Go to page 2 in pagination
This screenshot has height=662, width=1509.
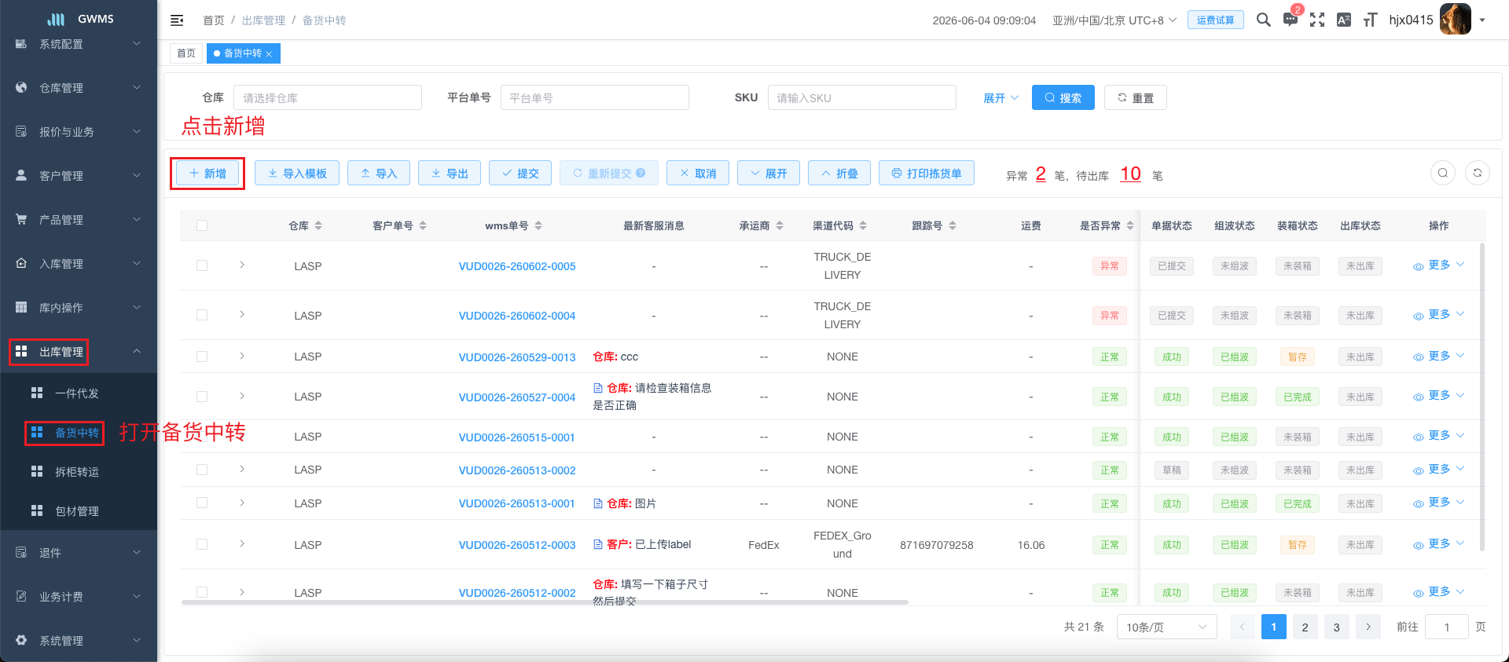1305,627
